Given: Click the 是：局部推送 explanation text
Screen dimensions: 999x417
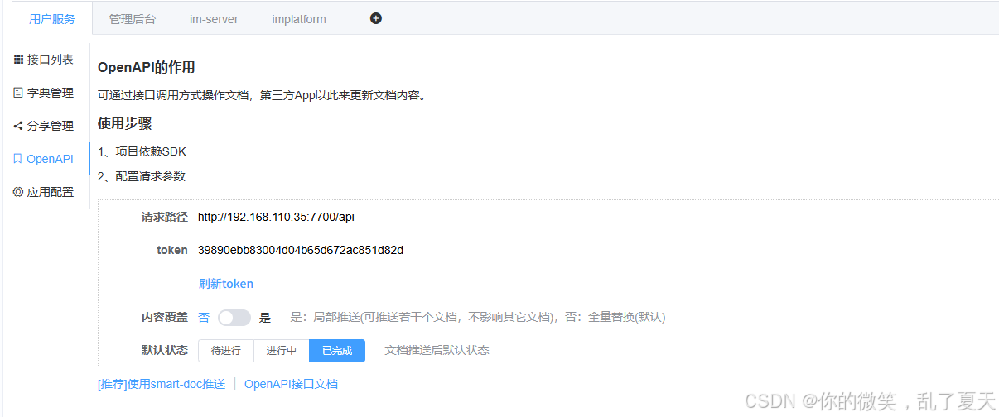Looking at the screenshot, I should 478,318.
